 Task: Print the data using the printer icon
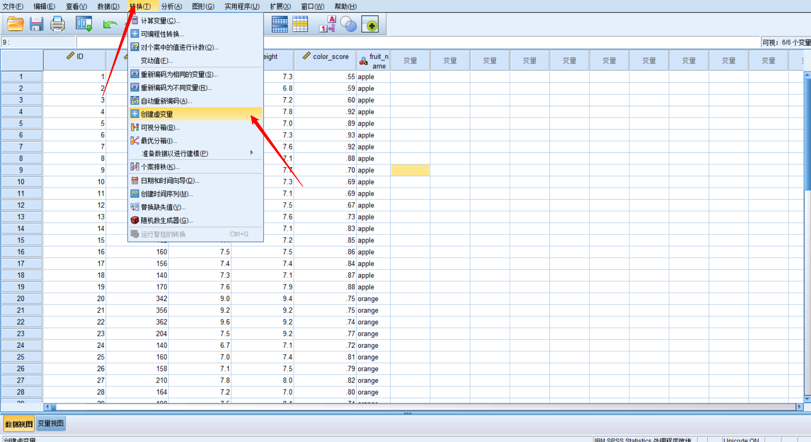58,24
